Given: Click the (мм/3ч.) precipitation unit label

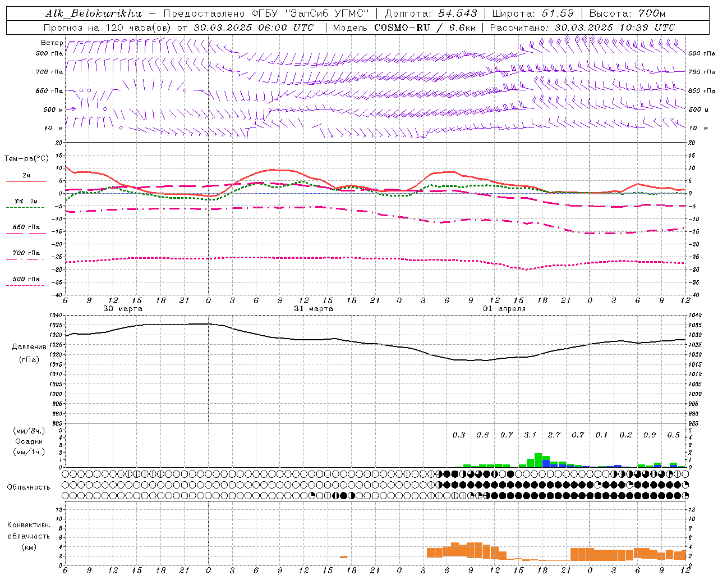Looking at the screenshot, I should click(x=29, y=431).
